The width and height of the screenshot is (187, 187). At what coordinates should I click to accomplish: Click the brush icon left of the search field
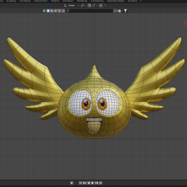[x=63, y=11]
